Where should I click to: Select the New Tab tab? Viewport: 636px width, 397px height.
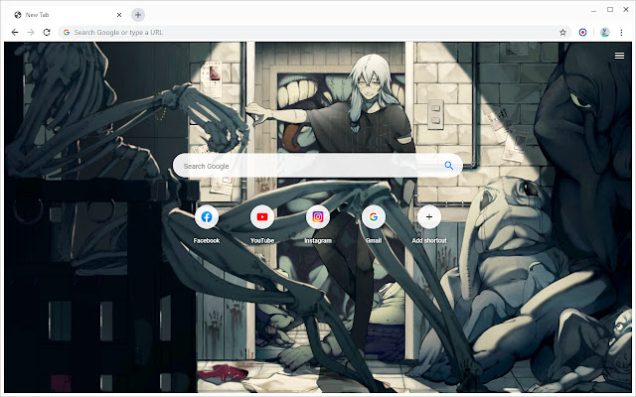point(68,15)
